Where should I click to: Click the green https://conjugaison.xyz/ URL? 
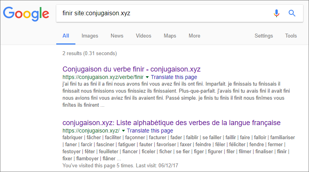(91, 131)
